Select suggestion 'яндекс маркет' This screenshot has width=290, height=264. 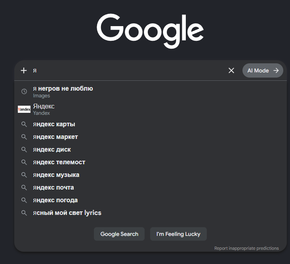151,137
